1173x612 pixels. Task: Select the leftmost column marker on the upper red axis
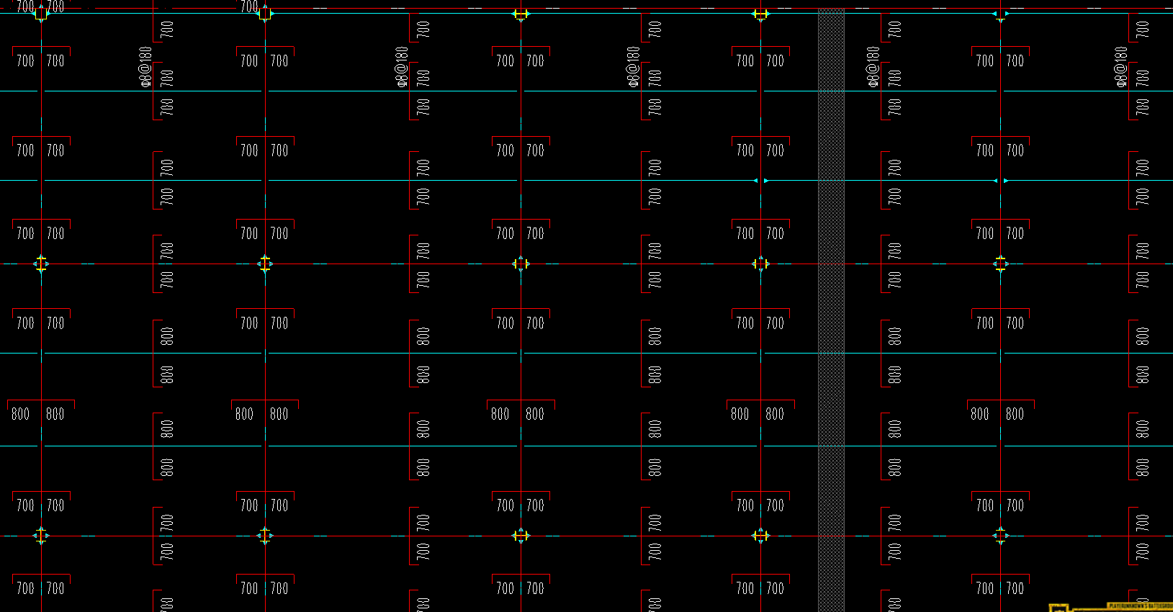coord(41,264)
